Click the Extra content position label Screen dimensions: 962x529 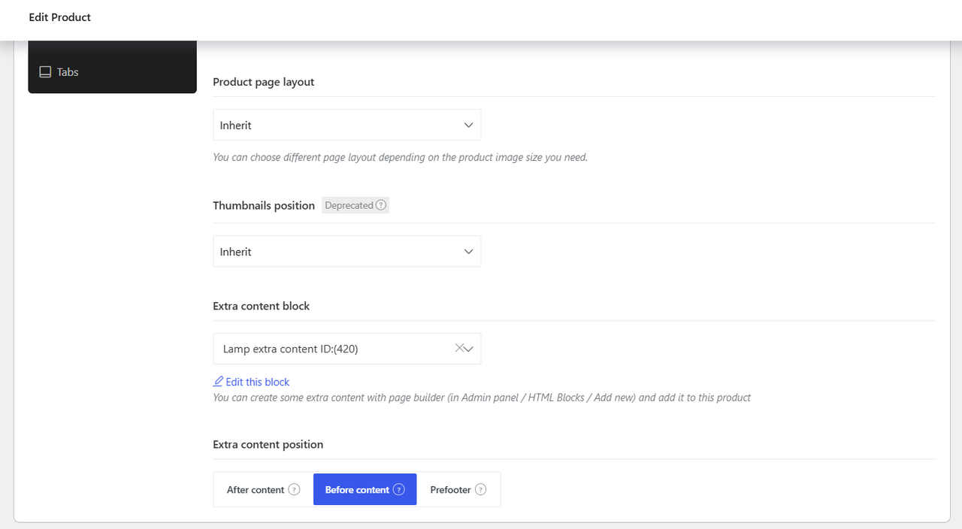tap(268, 444)
